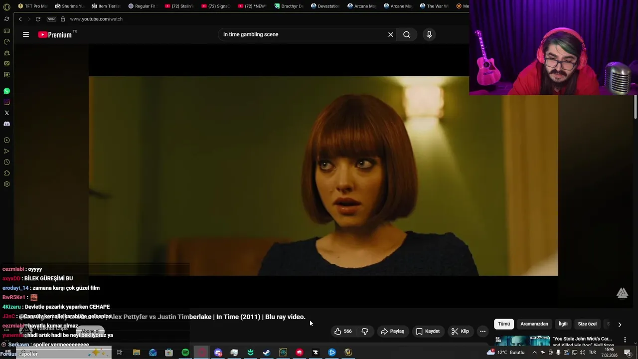The width and height of the screenshot is (638, 359).
Task: Clear the search query with the X
Action: (391, 34)
